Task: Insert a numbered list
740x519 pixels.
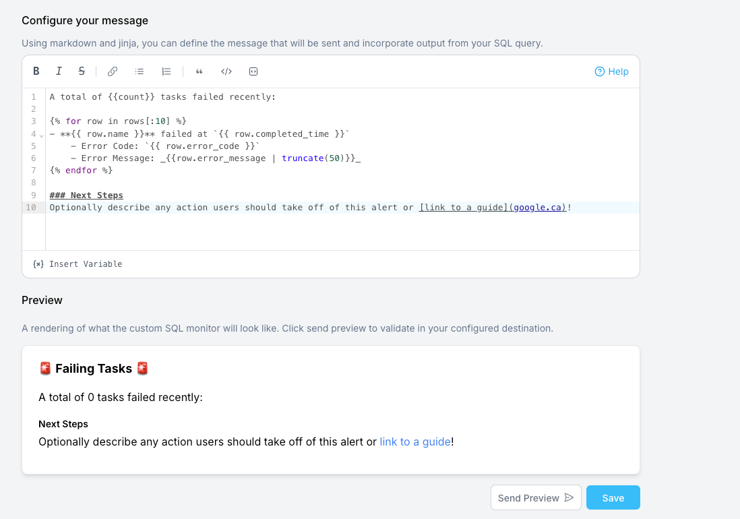Action: tap(166, 71)
